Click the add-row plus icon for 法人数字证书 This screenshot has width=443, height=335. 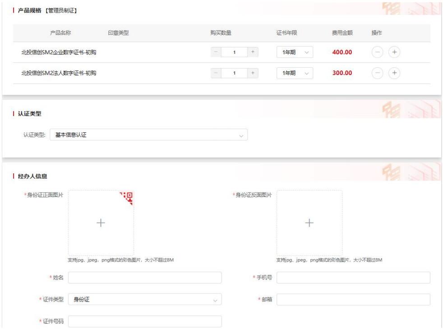pyautogui.click(x=394, y=73)
